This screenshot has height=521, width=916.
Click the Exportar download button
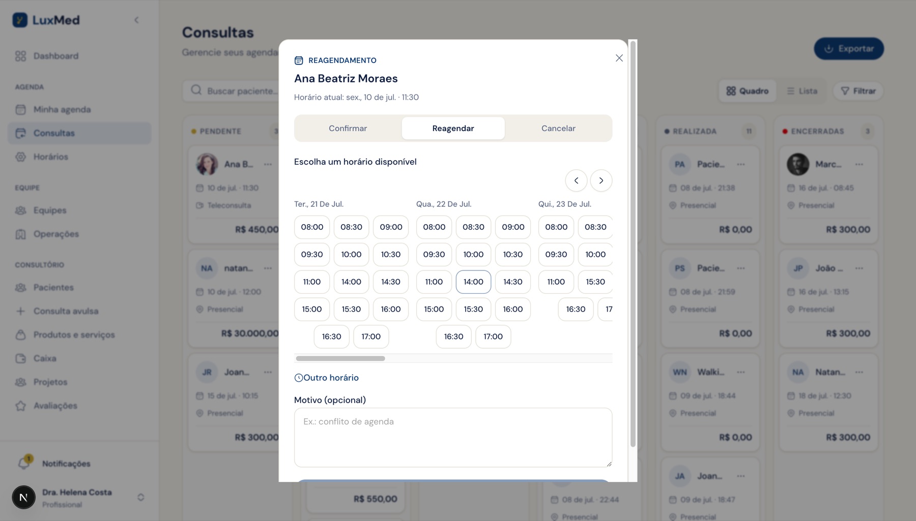pyautogui.click(x=849, y=49)
